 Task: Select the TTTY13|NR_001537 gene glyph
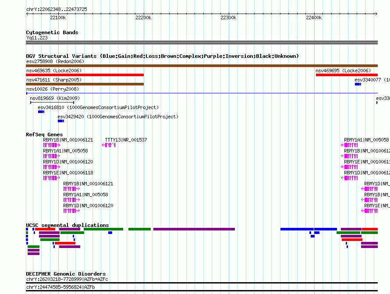(108, 145)
